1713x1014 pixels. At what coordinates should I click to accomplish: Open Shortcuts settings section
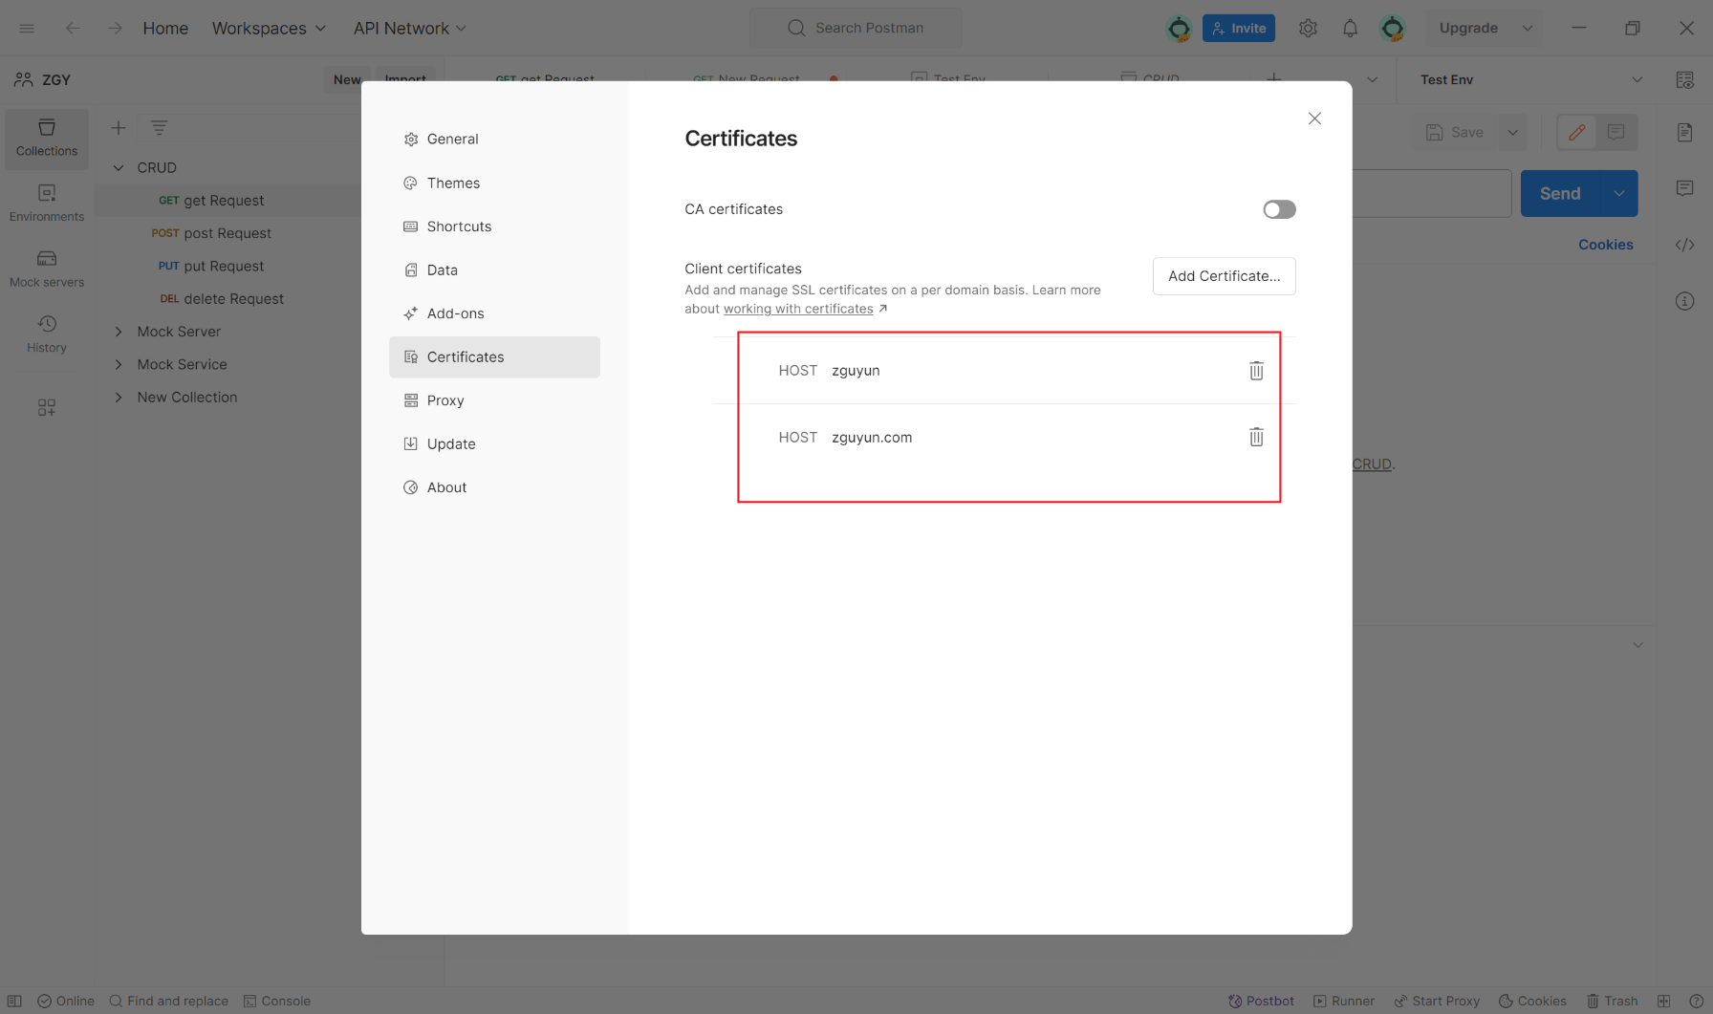point(494,227)
